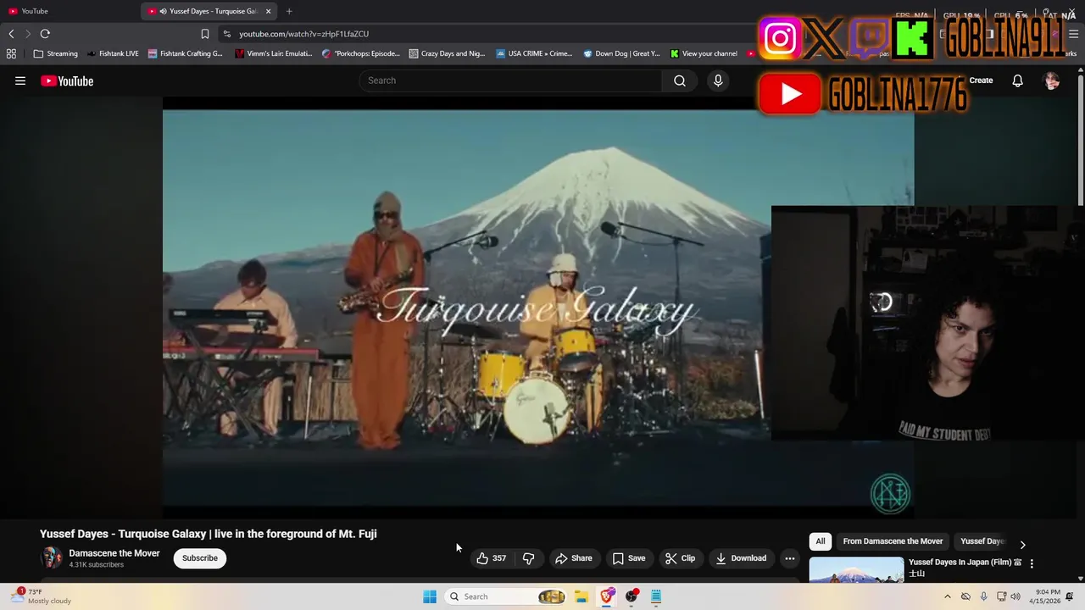Open the Porkchops Episode bookmark
The image size is (1085, 610).
click(361, 53)
